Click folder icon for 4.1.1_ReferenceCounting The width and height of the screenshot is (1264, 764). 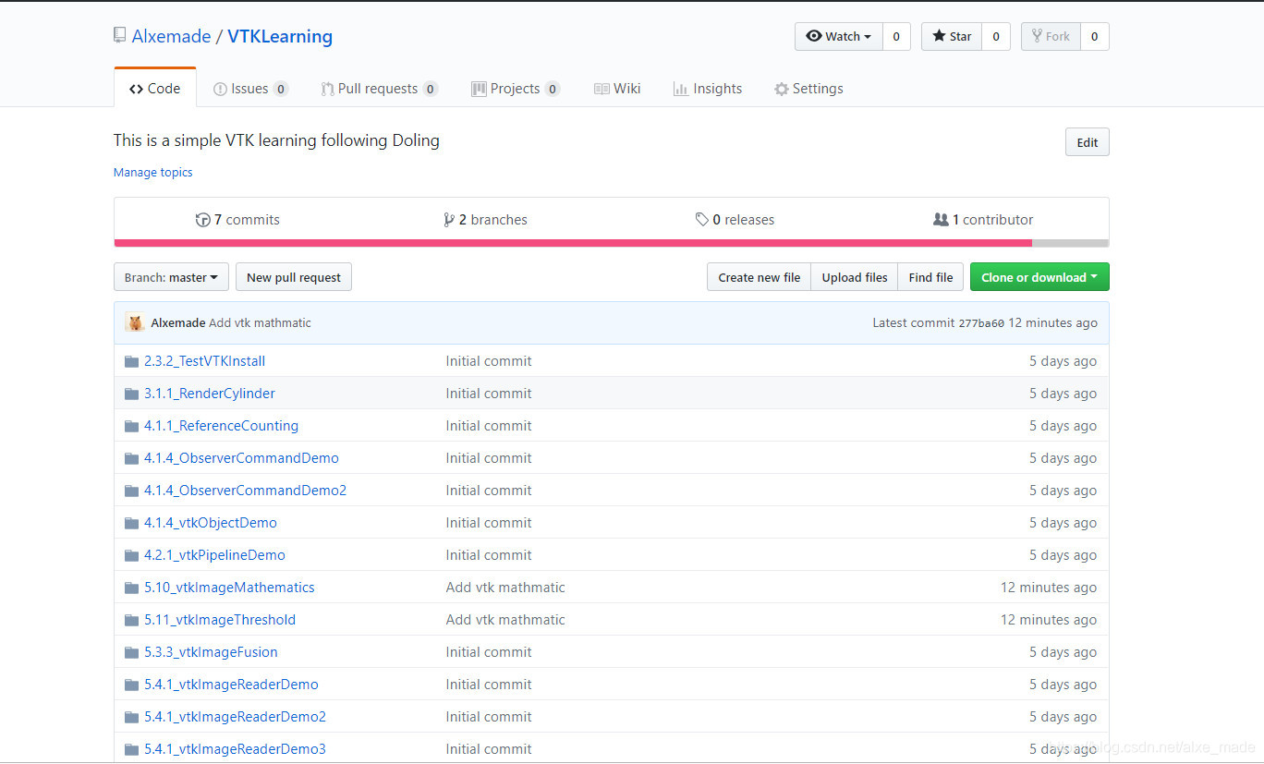131,426
